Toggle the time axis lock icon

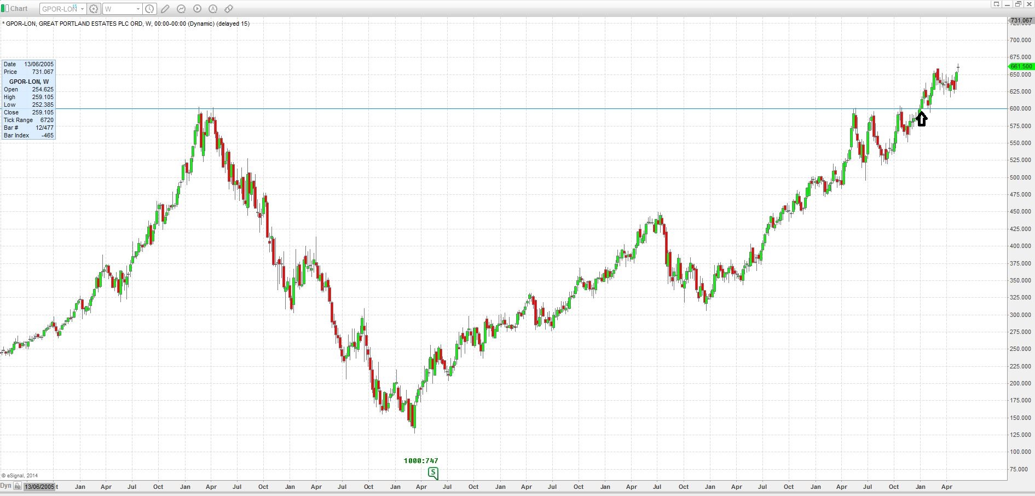18,487
